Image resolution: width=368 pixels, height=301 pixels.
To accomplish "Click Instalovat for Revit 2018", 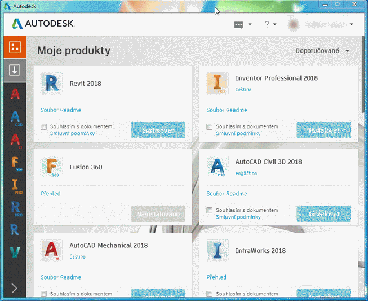I will point(158,130).
